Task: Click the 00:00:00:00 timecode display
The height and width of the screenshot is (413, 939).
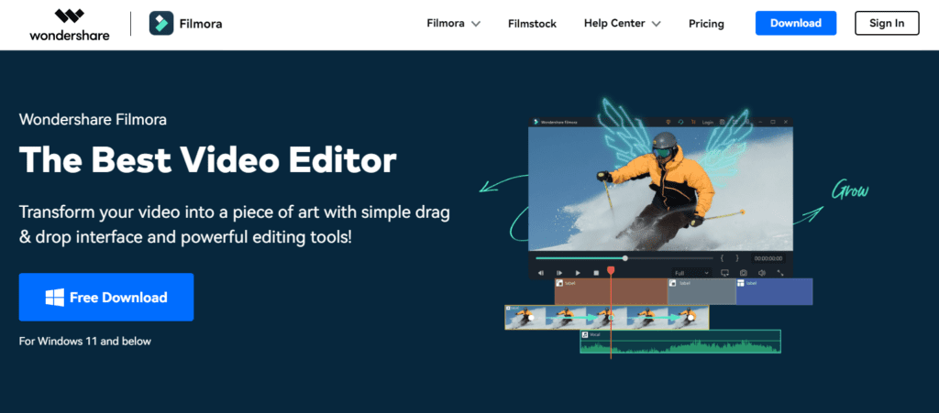Action: pos(768,258)
